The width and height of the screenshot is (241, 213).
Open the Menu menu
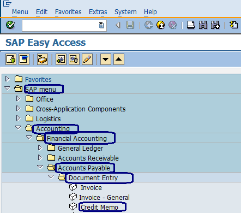pyautogui.click(x=20, y=12)
